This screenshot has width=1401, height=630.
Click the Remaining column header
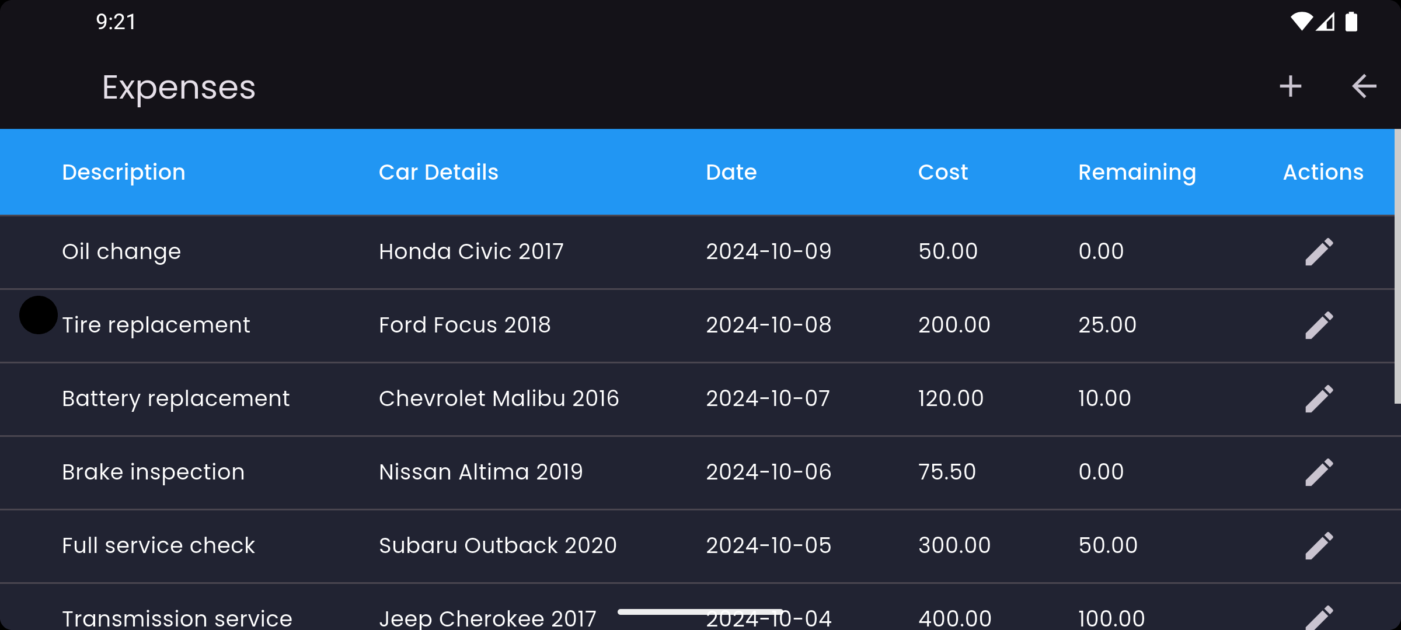(1137, 171)
